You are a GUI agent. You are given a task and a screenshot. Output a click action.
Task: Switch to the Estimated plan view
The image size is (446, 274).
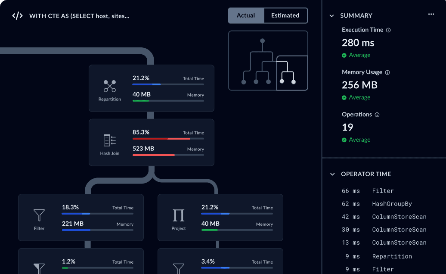point(285,16)
